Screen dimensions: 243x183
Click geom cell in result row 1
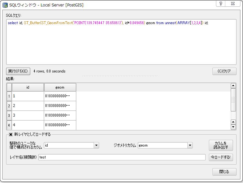[60, 96]
